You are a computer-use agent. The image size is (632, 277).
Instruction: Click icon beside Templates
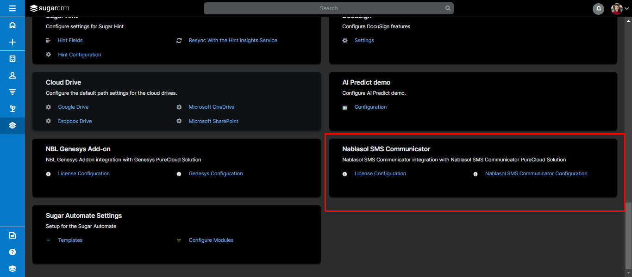point(48,240)
